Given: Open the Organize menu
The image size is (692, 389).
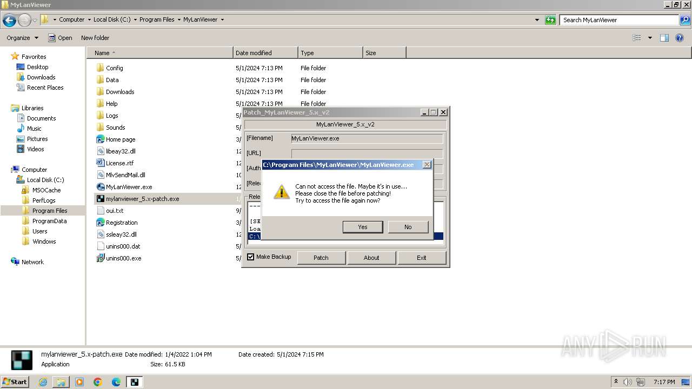Looking at the screenshot, I should (x=22, y=38).
